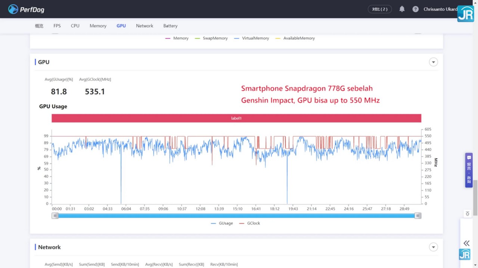Click the PerfDog logo

point(26,9)
